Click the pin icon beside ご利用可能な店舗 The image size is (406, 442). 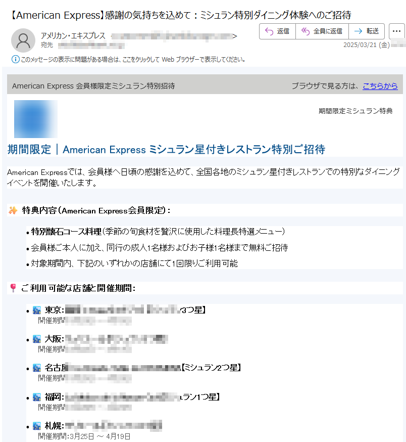(13, 288)
